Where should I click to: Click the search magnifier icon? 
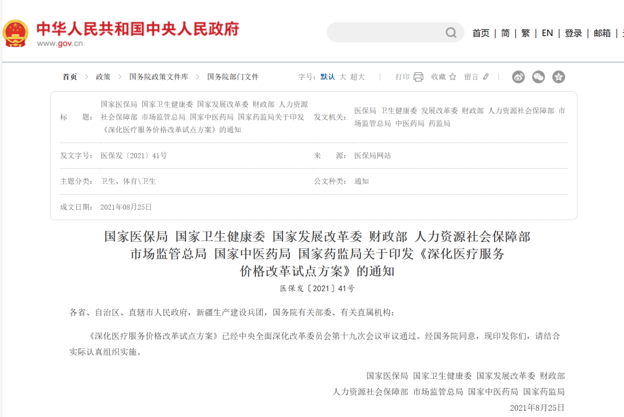(x=451, y=33)
